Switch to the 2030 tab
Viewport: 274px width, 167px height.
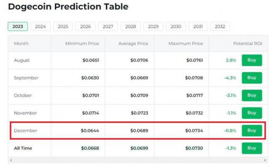tap(176, 27)
